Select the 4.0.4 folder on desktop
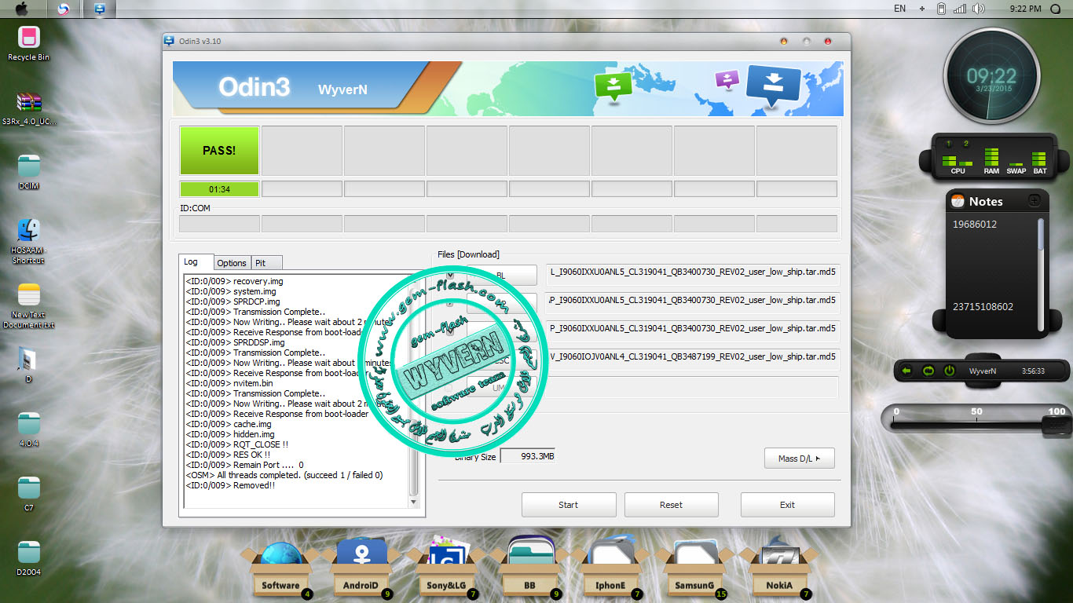Image resolution: width=1073 pixels, height=603 pixels. pos(29,429)
